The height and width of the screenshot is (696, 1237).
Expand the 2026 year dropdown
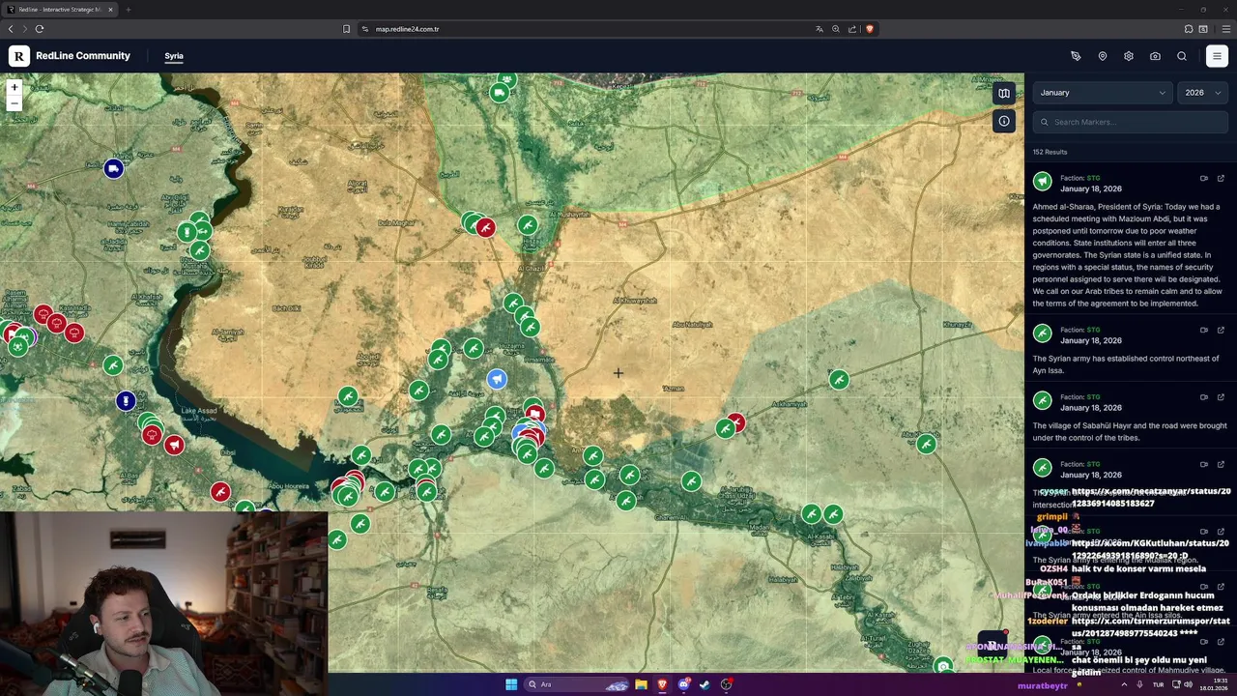1203,93
